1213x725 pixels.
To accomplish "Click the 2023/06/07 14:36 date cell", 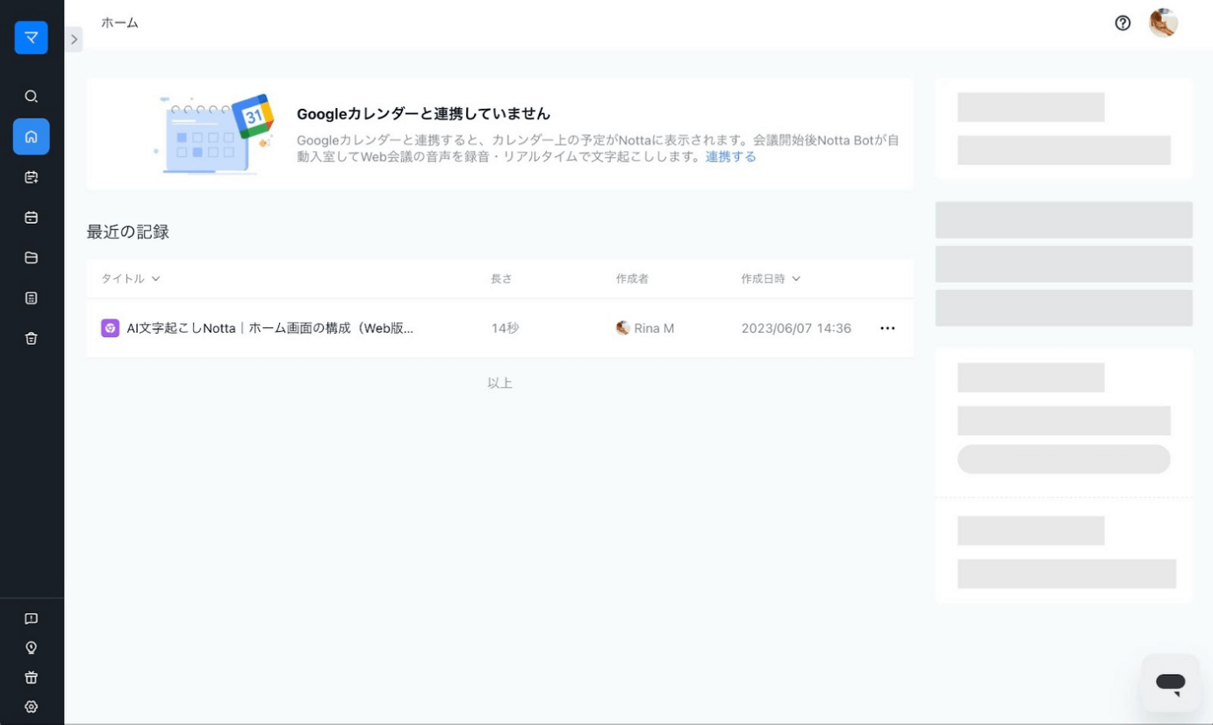I will (796, 328).
